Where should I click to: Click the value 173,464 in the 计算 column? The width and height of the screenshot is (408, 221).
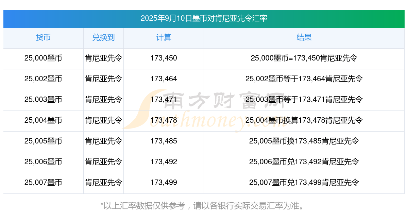(164, 79)
